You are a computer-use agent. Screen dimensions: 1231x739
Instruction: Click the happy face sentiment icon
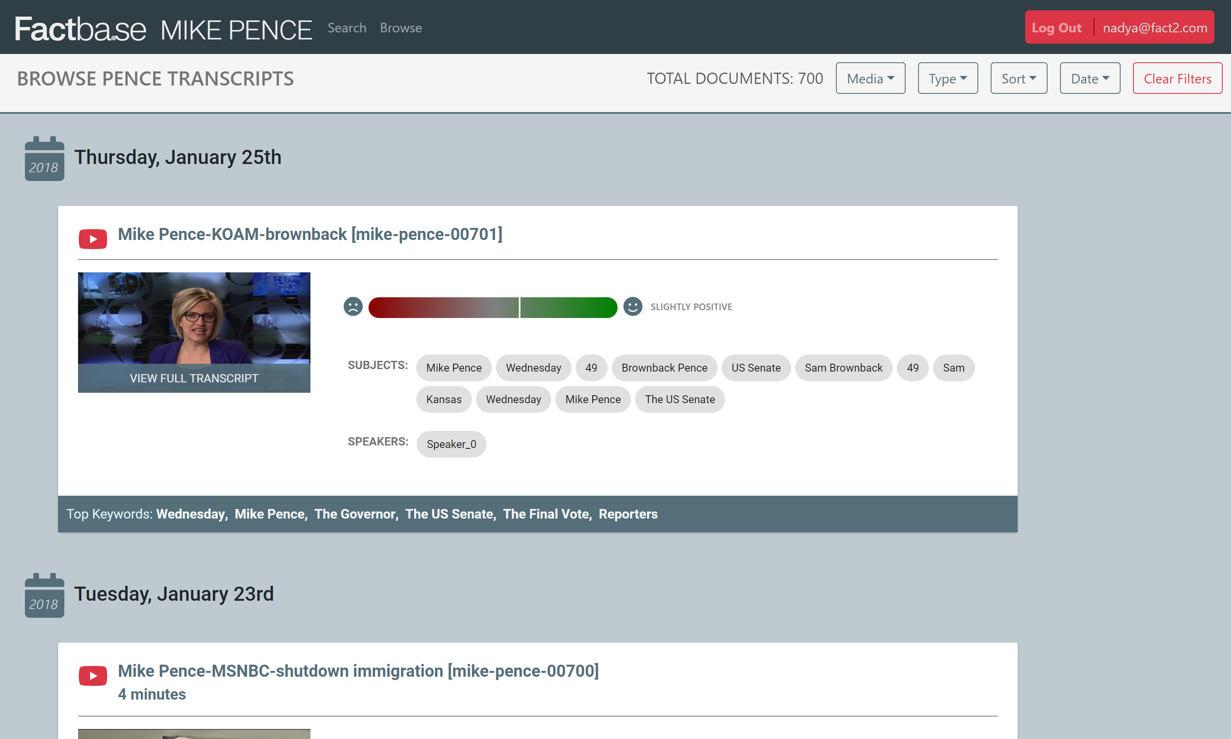click(633, 307)
